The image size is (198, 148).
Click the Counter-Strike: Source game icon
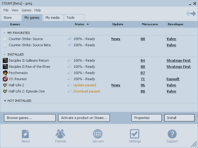point(5,39)
